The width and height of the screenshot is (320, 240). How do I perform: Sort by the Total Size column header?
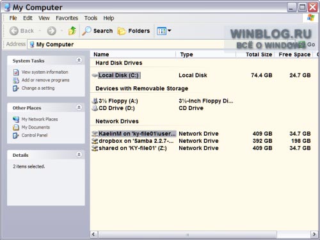point(255,54)
